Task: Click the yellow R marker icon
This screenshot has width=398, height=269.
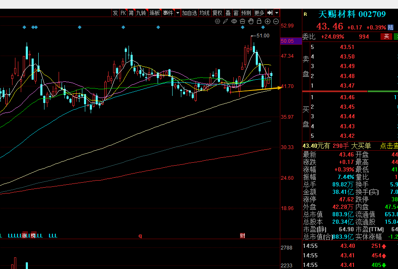Action: pyautogui.click(x=305, y=15)
